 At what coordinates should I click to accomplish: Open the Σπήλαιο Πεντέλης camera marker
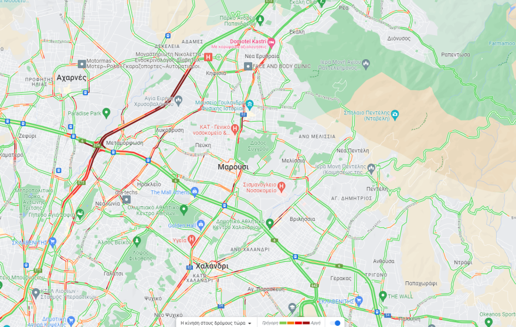tap(395, 114)
